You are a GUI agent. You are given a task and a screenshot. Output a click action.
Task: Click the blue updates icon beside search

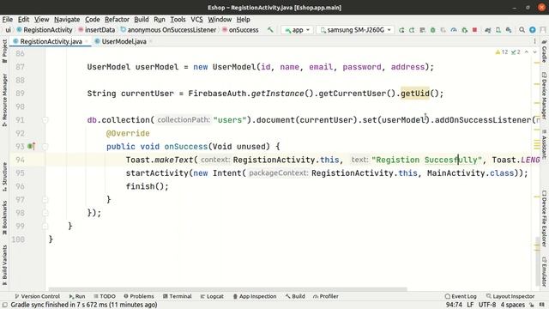(x=533, y=30)
